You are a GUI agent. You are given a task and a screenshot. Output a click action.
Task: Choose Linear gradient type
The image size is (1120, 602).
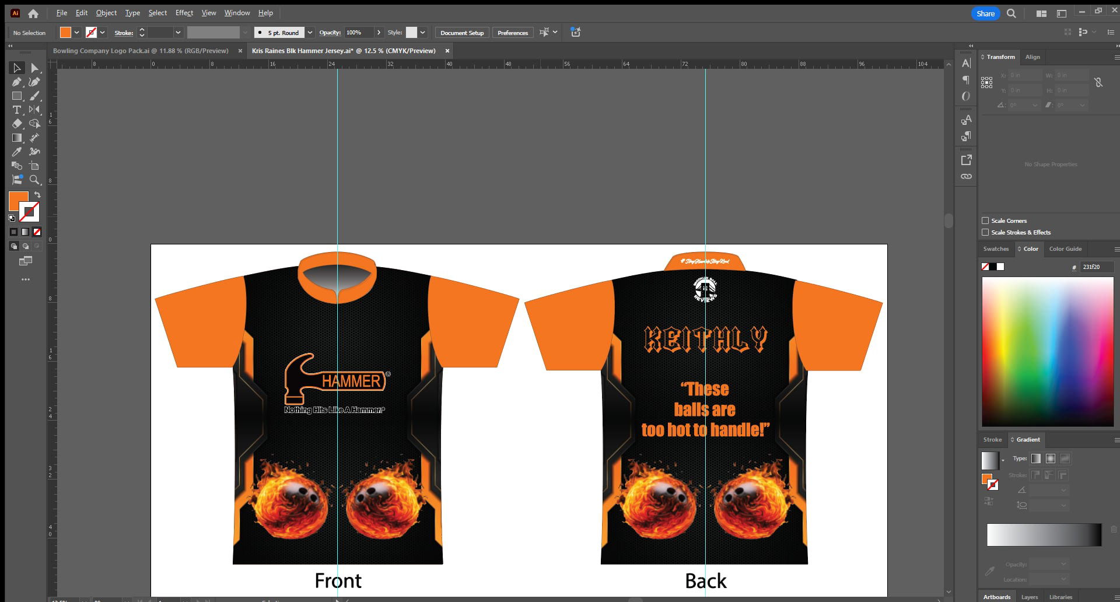click(1036, 459)
